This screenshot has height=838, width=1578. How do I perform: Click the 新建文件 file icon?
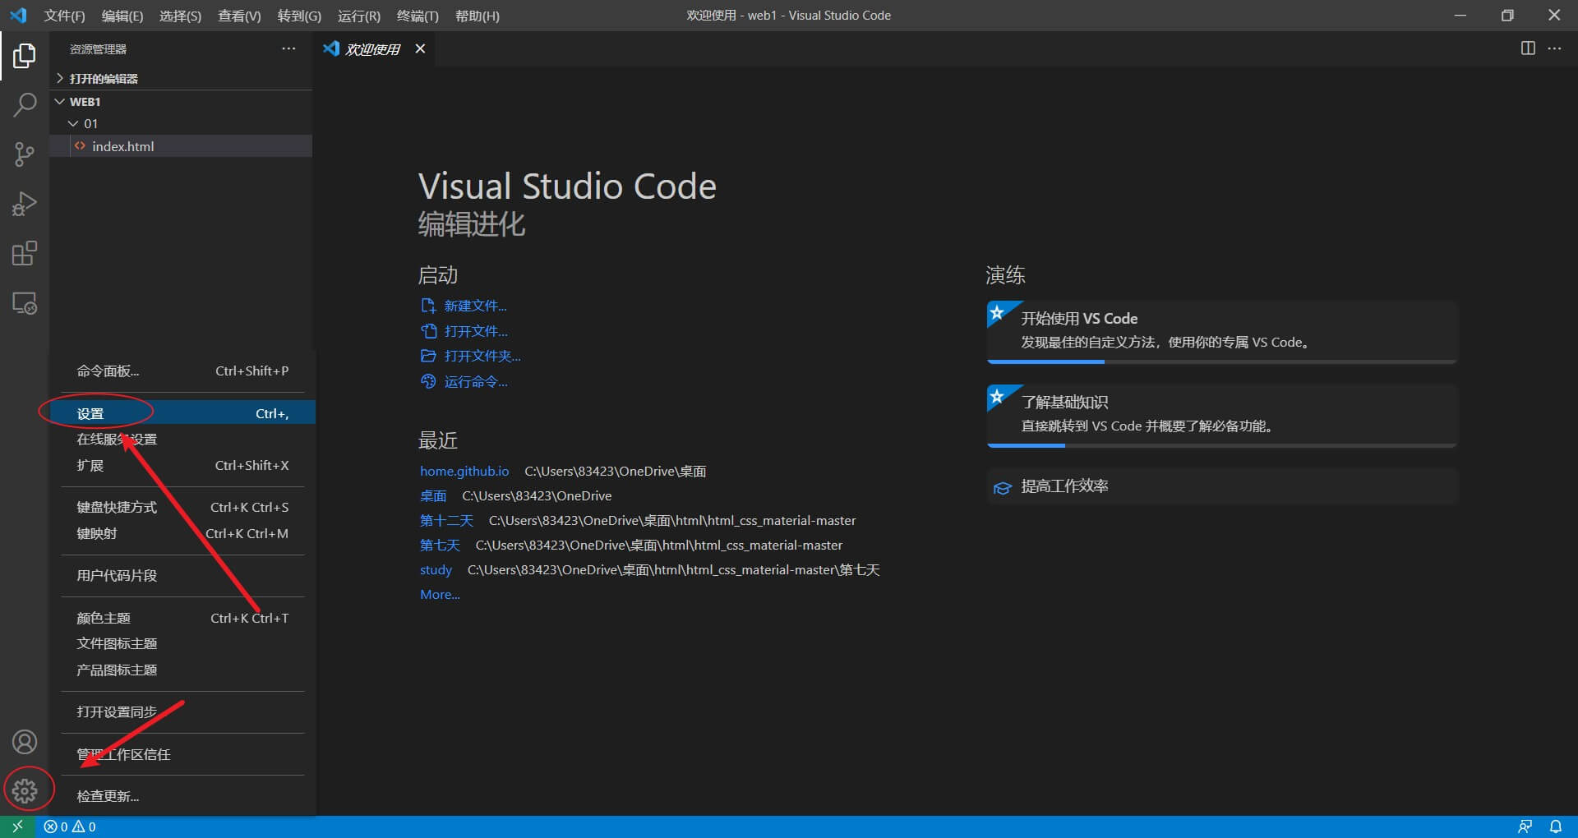tap(428, 306)
